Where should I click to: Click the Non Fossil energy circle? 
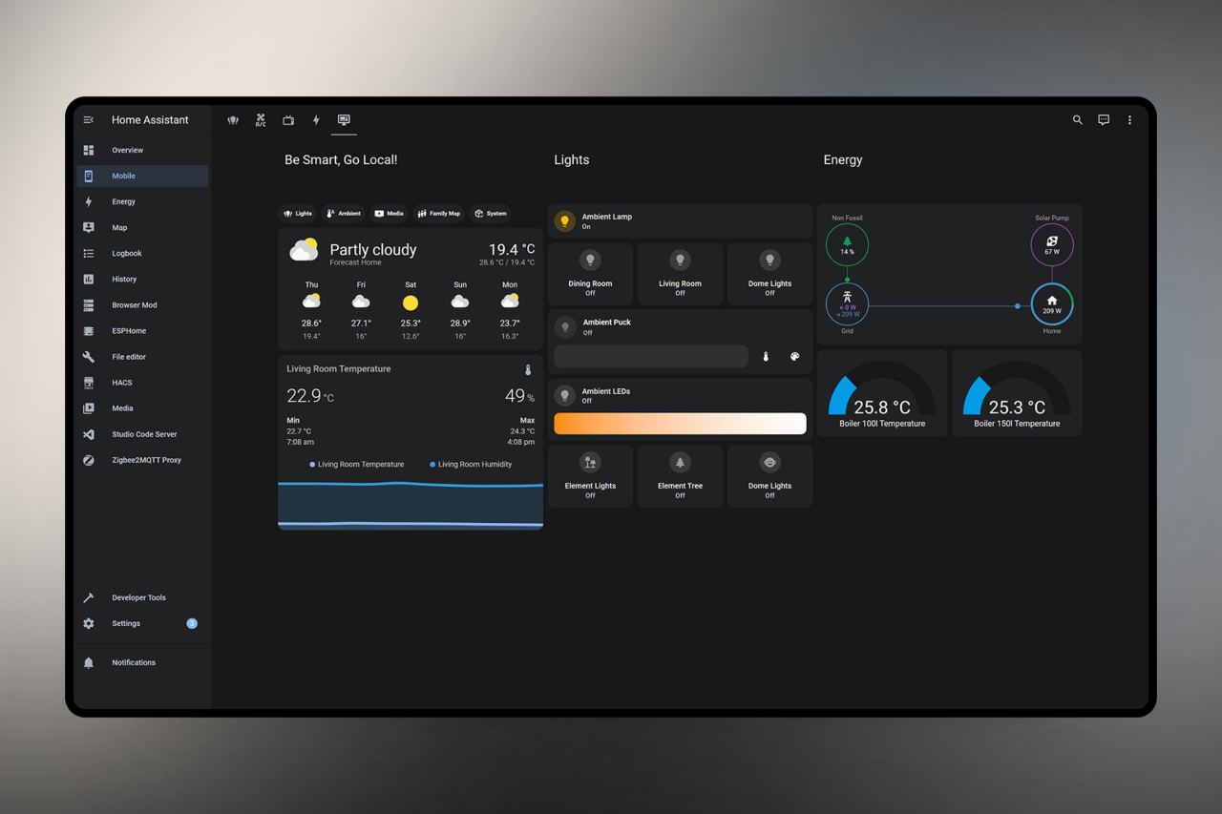point(847,245)
